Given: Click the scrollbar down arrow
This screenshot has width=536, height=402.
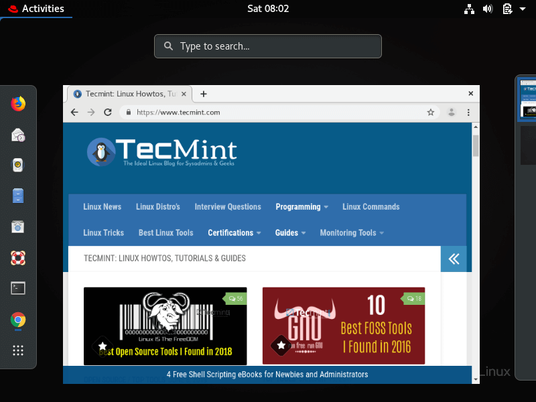Looking at the screenshot, I should point(476,379).
